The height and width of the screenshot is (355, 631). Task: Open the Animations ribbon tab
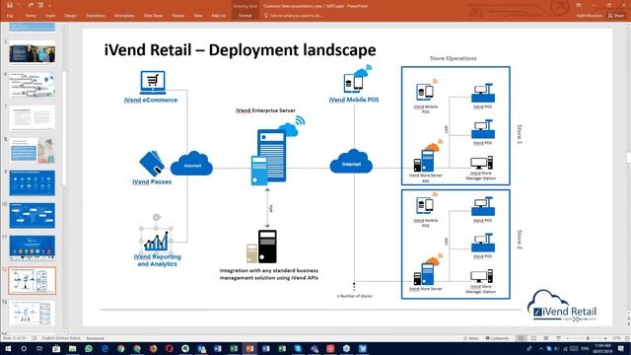point(124,16)
